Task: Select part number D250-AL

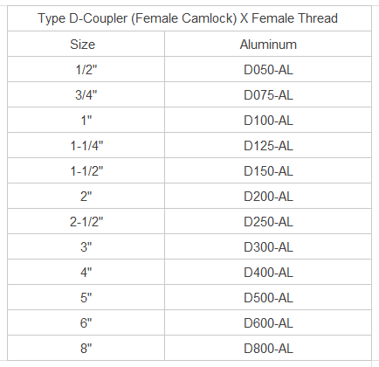Action: click(x=268, y=222)
